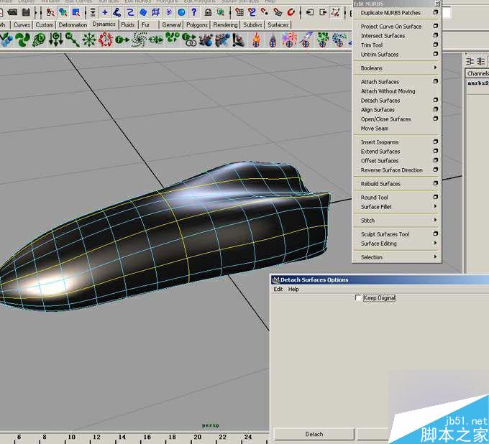489x444 pixels.
Task: Create an air field with fan shelf icon
Action: pos(22,40)
